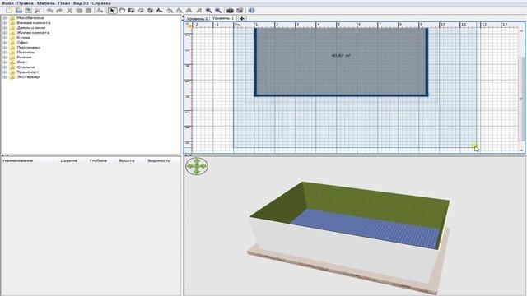Click the Create video icon
Viewport: 527px width, 296px height.
click(x=240, y=11)
